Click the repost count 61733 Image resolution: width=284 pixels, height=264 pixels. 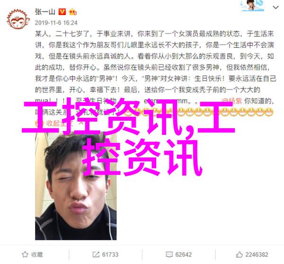110,255
